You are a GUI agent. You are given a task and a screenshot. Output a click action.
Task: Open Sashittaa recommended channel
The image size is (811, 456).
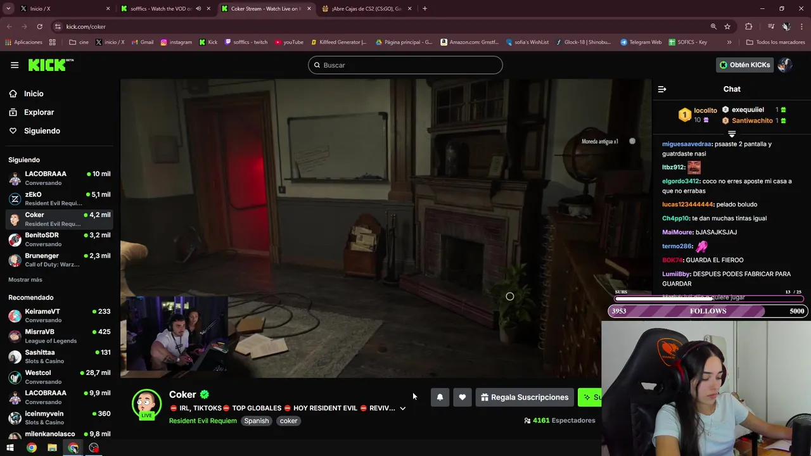tap(60, 357)
